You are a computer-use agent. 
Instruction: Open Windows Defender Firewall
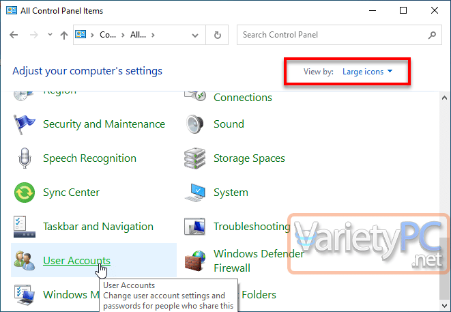259,261
